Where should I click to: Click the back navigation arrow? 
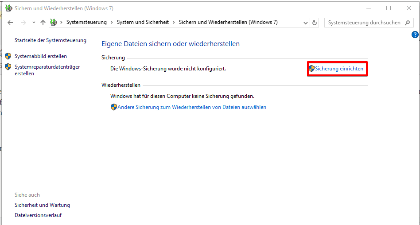coord(10,23)
